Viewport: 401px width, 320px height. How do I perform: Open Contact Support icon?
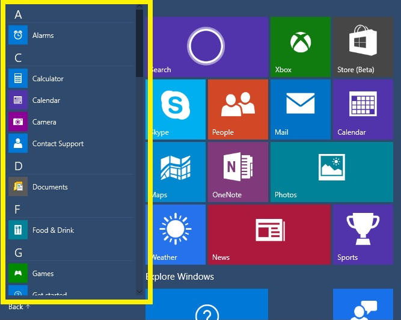pos(18,143)
